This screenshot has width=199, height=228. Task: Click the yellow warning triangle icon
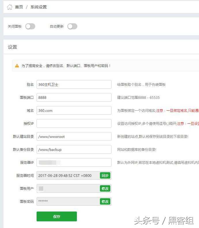tap(17, 66)
